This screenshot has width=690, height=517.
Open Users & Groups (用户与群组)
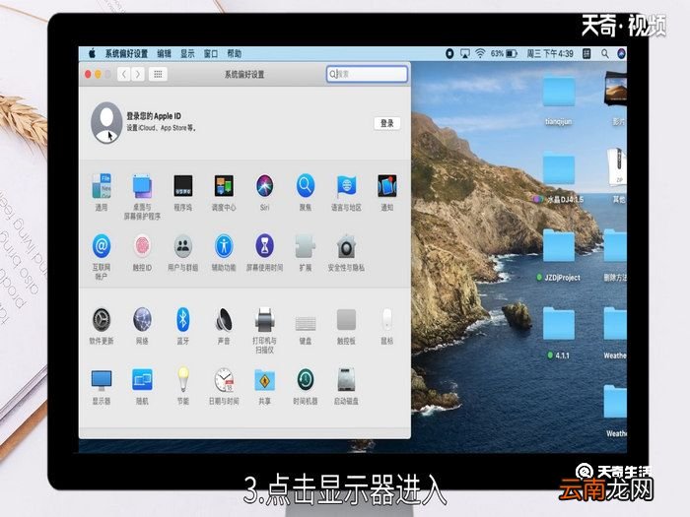click(x=183, y=246)
